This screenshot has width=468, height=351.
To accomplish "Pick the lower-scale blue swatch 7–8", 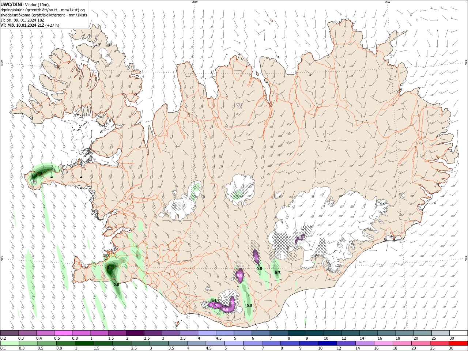I will 271,343.
